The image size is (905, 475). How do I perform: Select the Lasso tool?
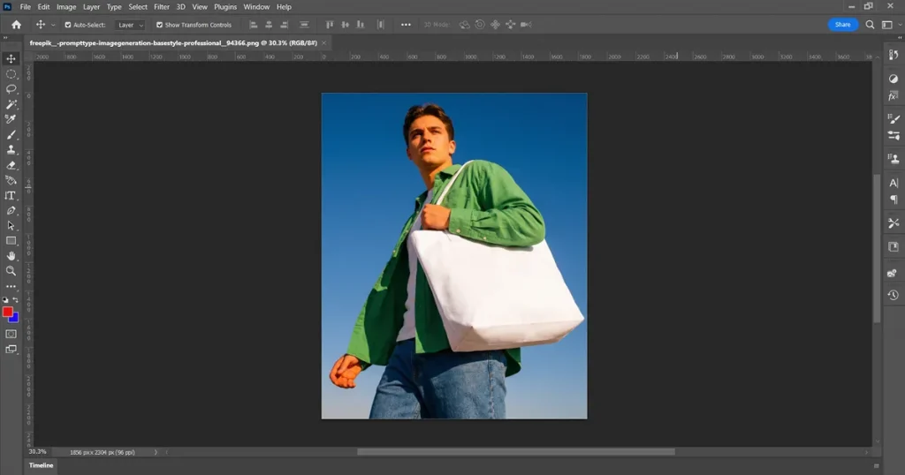(x=11, y=89)
